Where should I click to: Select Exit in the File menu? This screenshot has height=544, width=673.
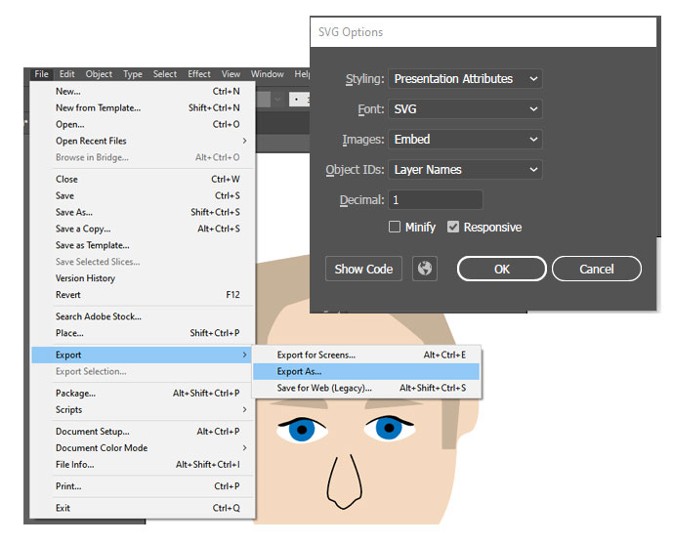click(143, 508)
